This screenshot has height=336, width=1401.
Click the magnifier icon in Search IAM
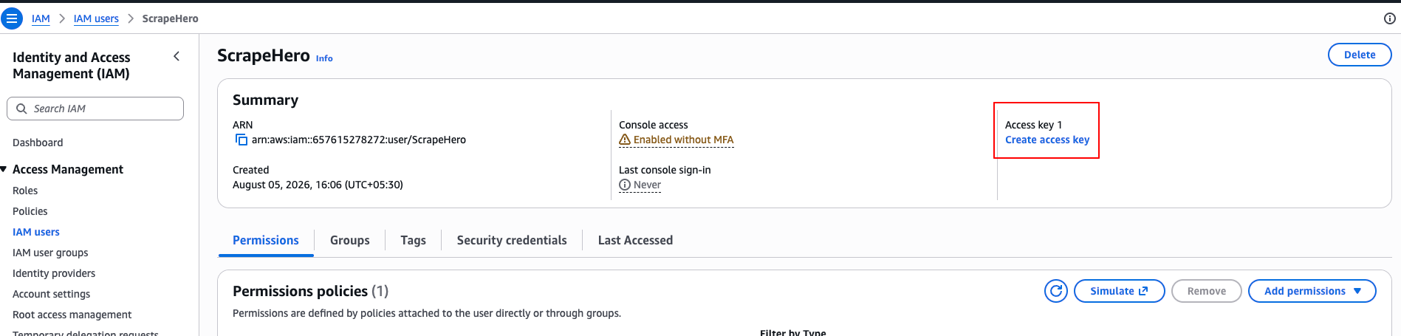pyautogui.click(x=21, y=109)
